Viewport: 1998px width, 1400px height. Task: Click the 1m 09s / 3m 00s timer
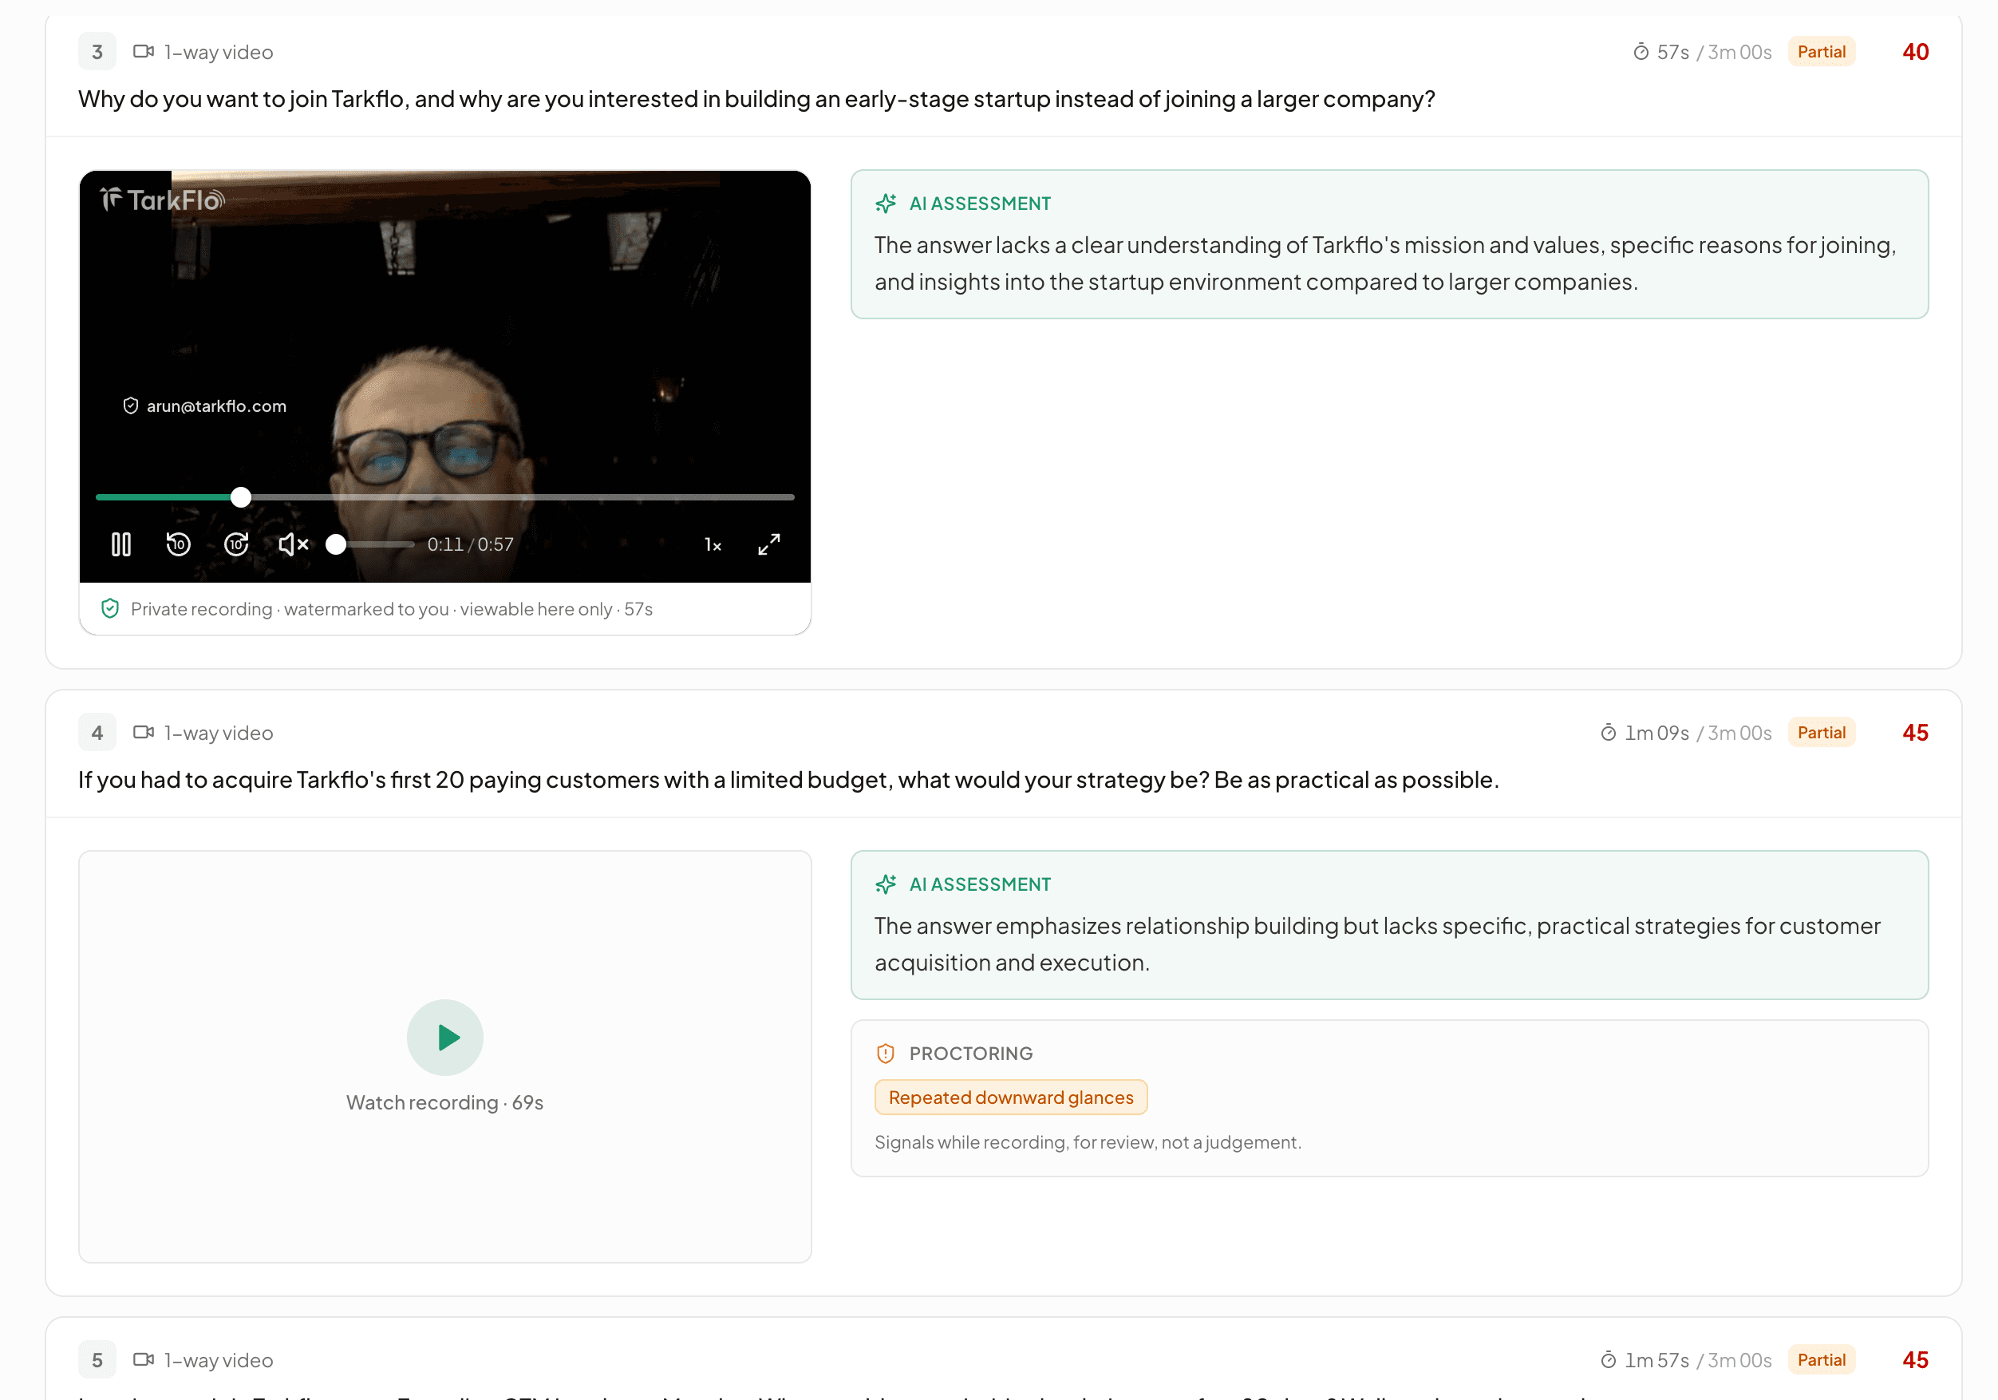click(x=1685, y=733)
